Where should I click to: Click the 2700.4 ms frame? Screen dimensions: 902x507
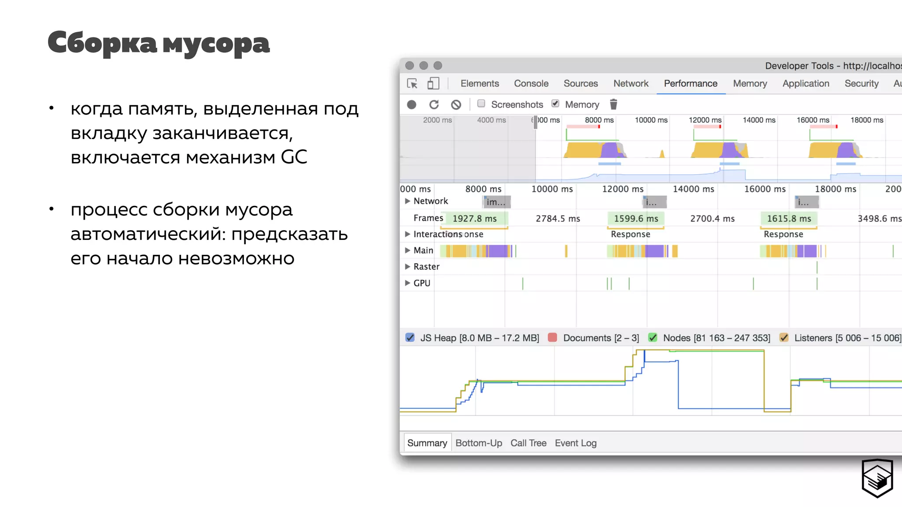tap(712, 218)
